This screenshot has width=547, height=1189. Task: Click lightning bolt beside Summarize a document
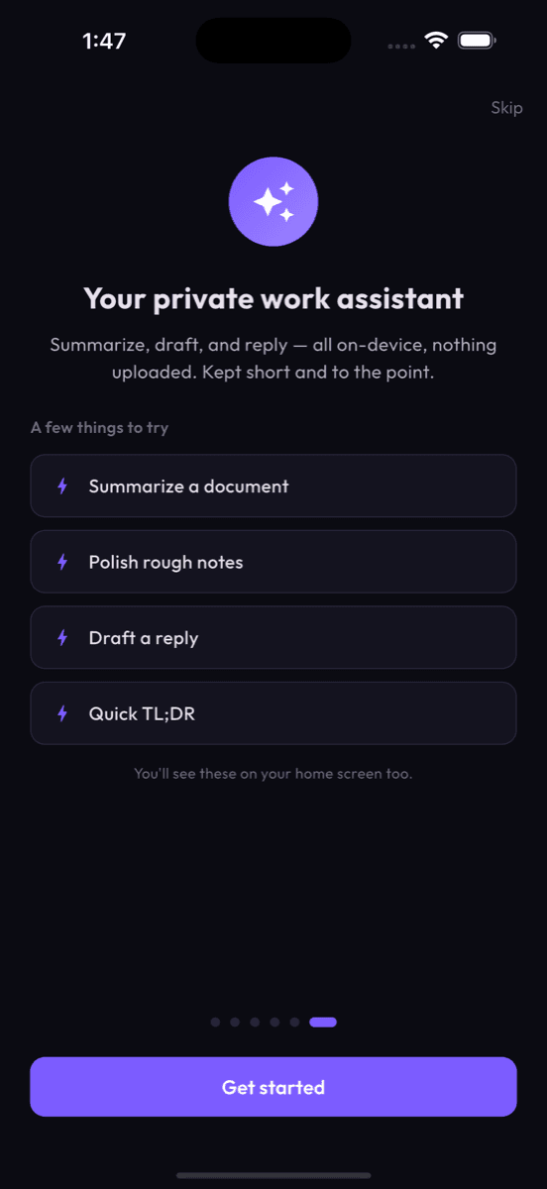click(x=62, y=486)
